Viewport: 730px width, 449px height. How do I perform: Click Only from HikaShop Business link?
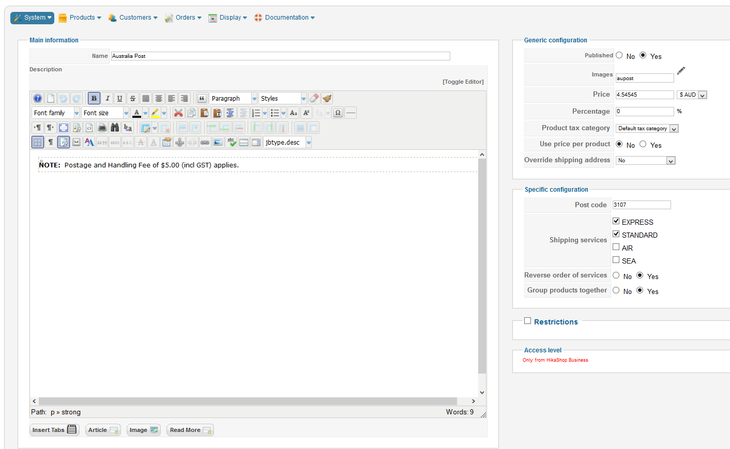tap(555, 360)
